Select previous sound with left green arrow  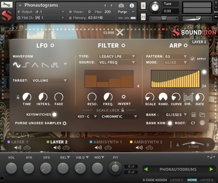pos(146,169)
